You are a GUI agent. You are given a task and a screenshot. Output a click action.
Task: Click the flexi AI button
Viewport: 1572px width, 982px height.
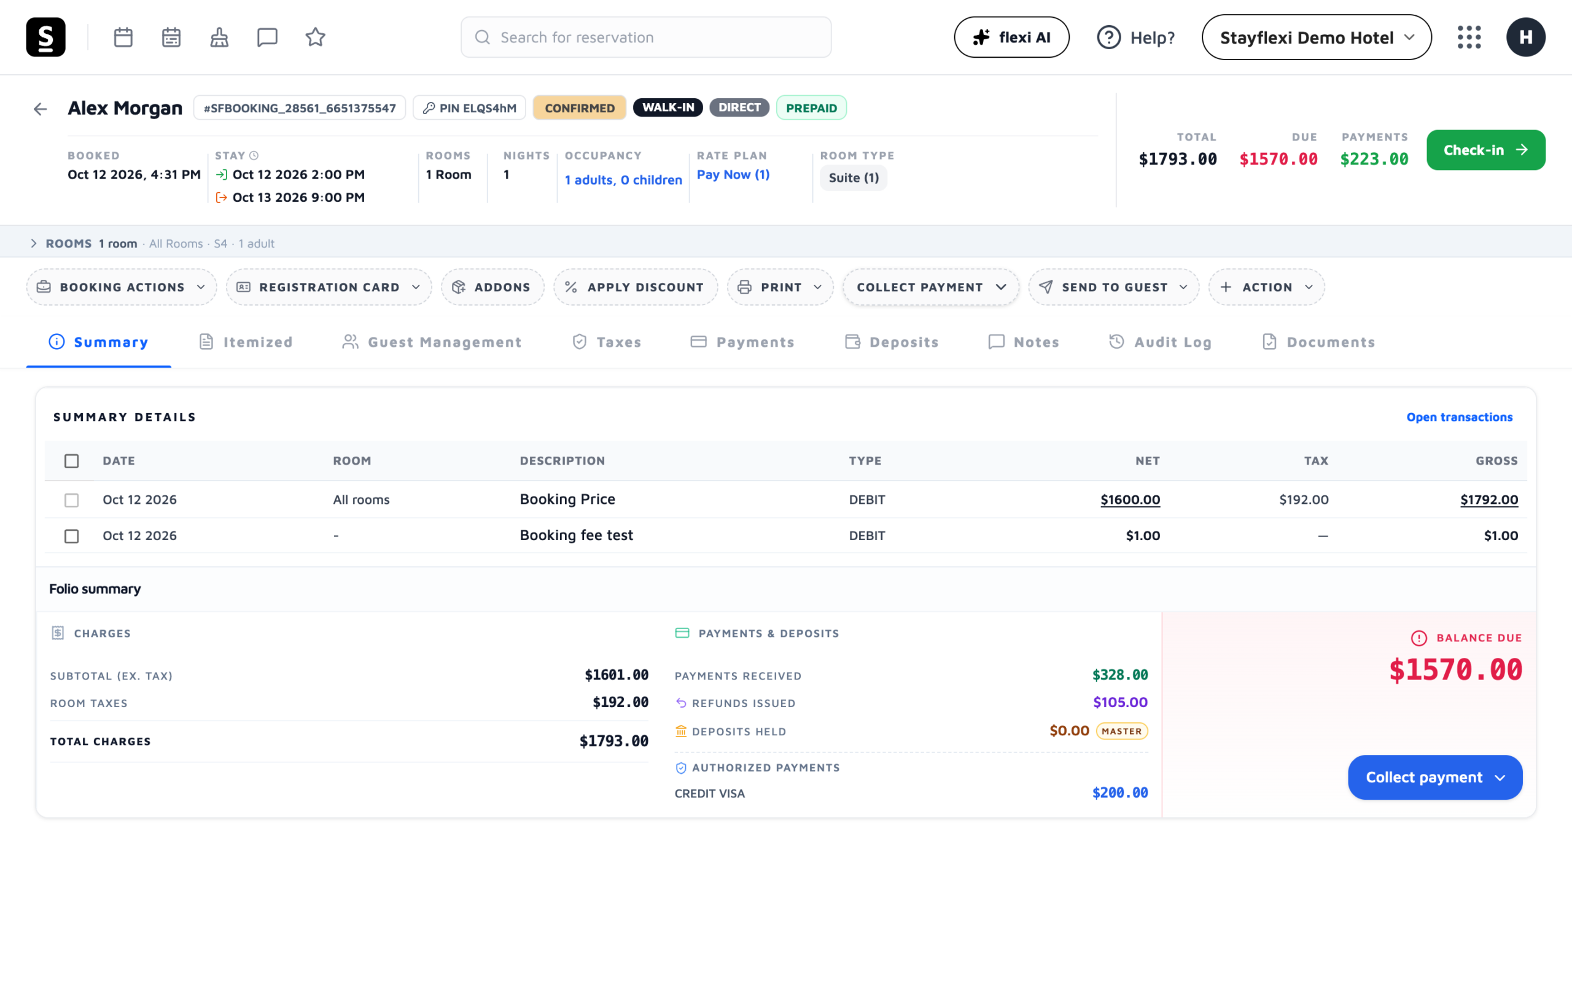click(x=1011, y=37)
